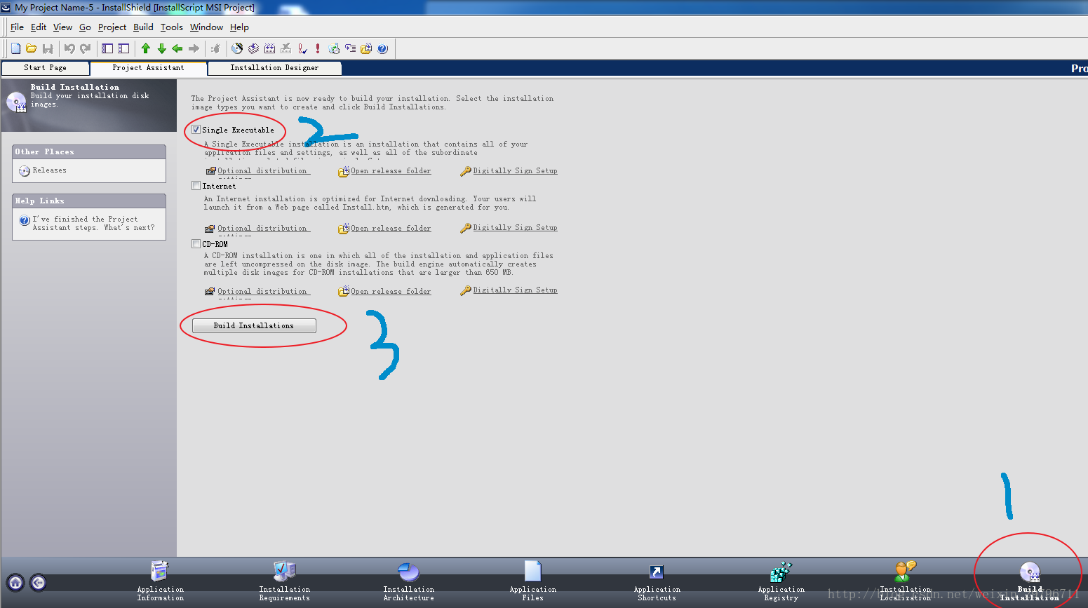Click the blue help question toolbar icon
The width and height of the screenshot is (1088, 608).
(382, 48)
